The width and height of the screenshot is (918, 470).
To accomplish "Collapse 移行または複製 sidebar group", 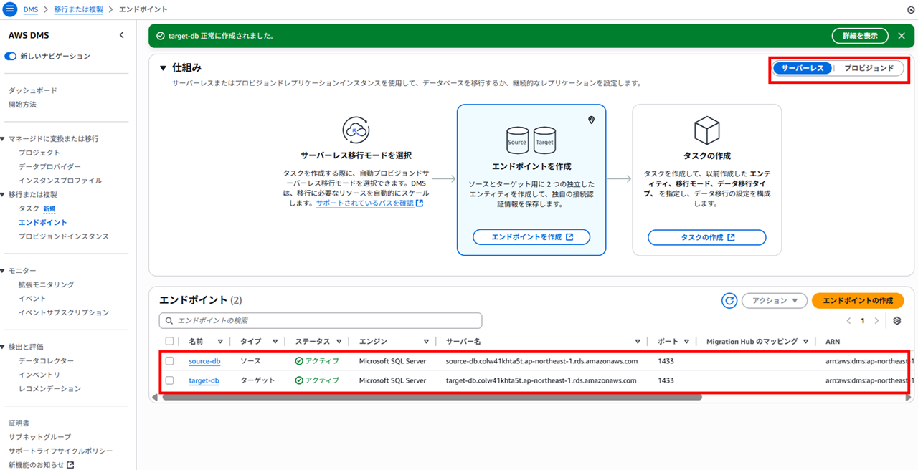I will click(x=3, y=195).
